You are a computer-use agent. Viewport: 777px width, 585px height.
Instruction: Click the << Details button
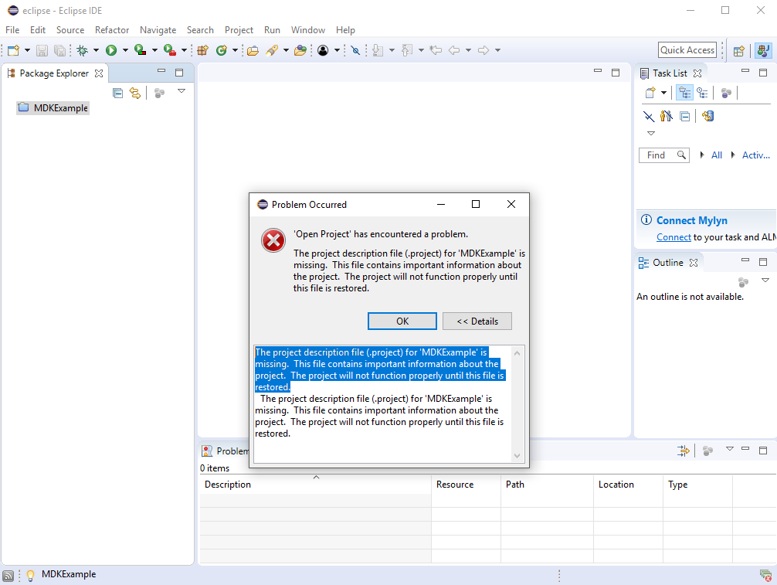tap(477, 321)
